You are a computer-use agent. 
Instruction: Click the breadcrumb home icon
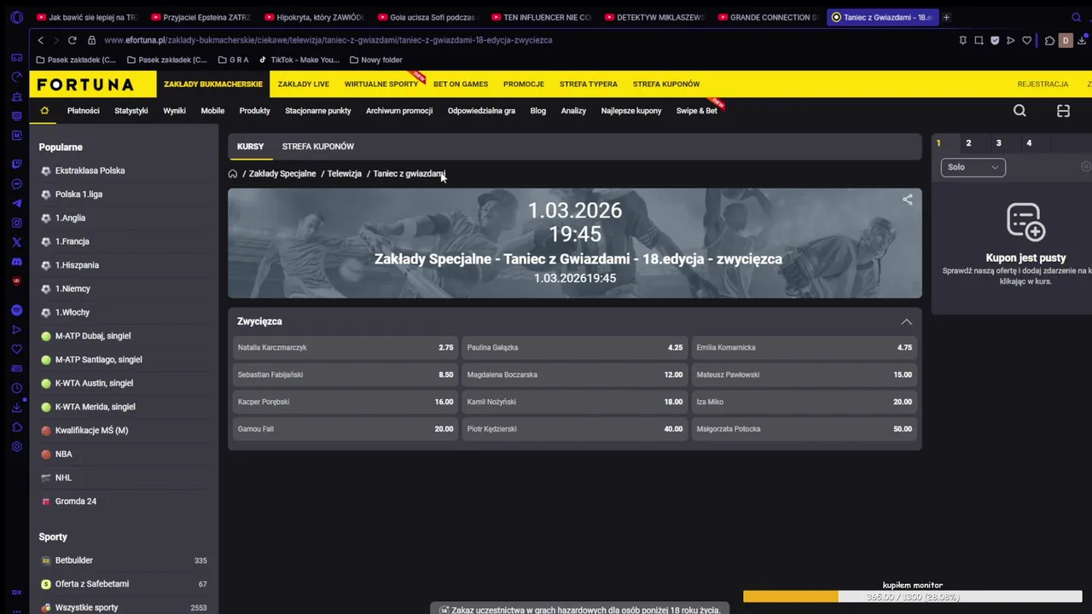coord(233,174)
